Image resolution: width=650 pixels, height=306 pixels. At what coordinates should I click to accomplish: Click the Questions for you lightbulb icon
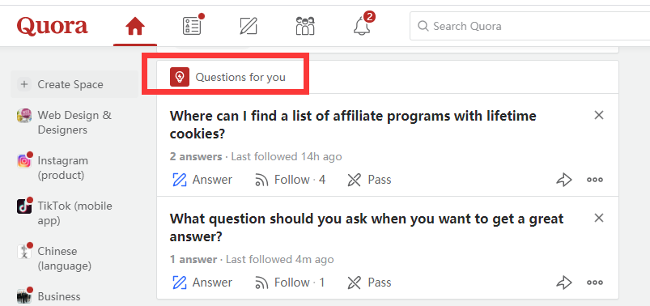click(180, 77)
